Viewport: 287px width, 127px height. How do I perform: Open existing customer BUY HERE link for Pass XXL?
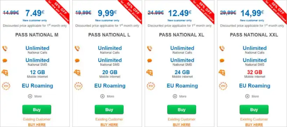click(x=254, y=125)
